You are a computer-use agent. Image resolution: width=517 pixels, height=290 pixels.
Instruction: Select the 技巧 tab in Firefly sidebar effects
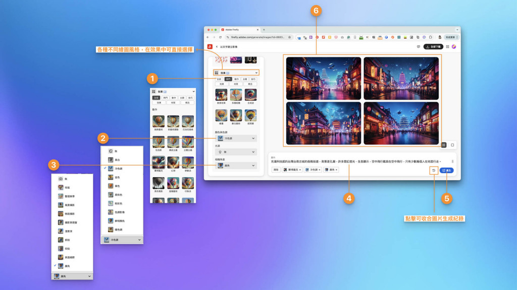253,79
